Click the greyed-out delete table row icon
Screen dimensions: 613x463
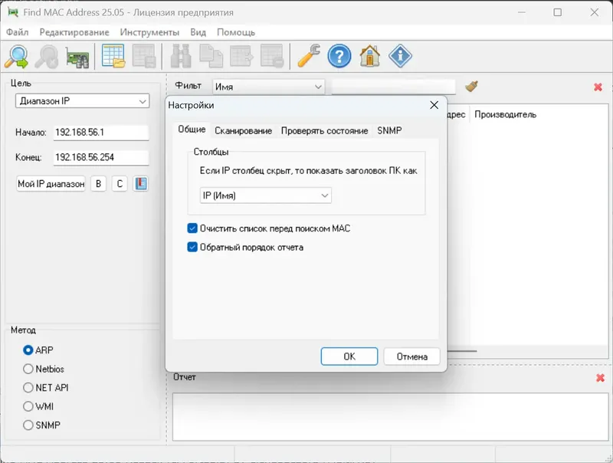click(x=272, y=56)
